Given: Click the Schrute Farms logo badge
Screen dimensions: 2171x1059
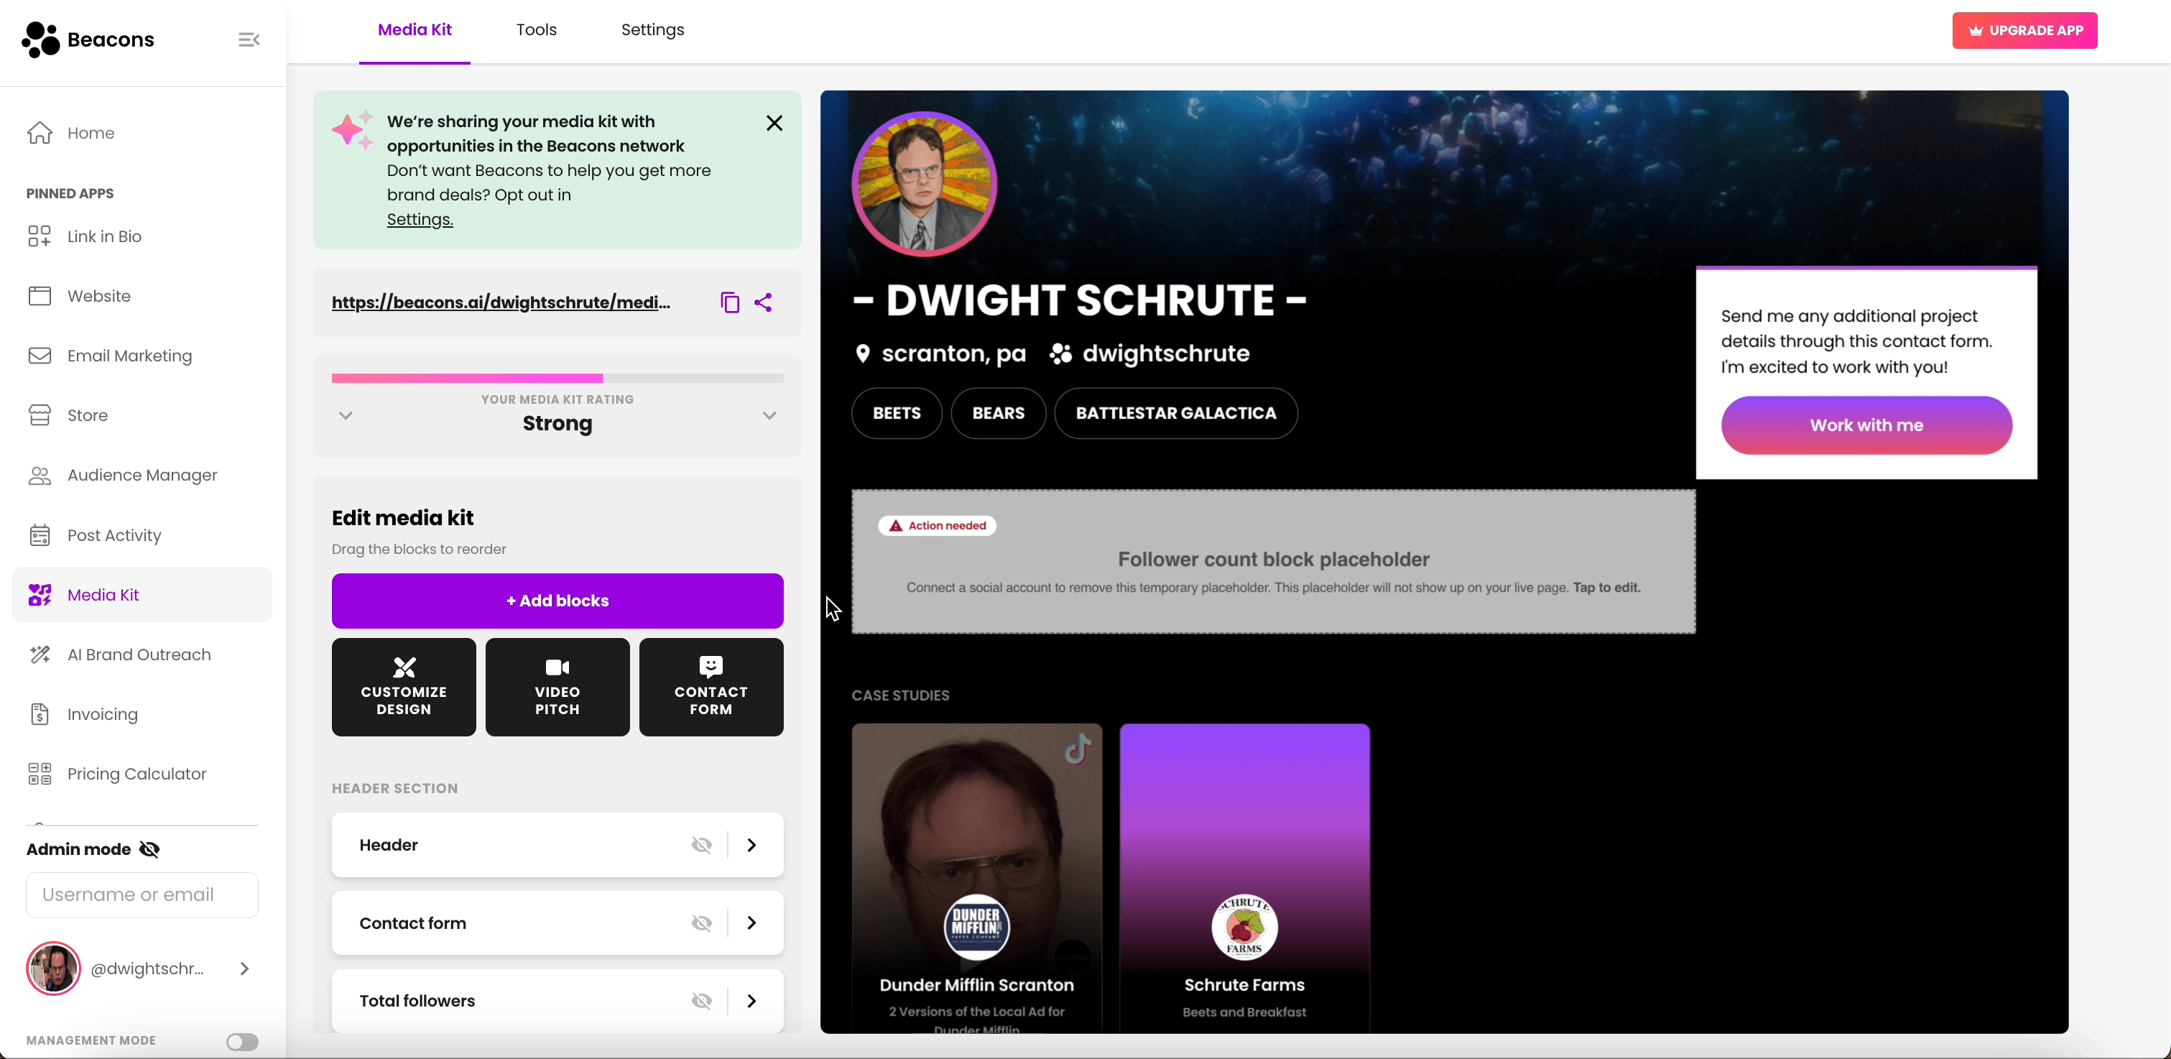Looking at the screenshot, I should (1244, 927).
